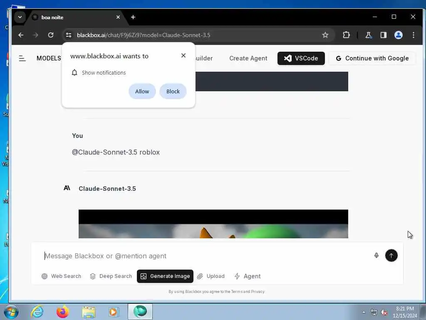This screenshot has height=320, width=426.
Task: Reload the blackbox.ai page
Action: (51, 35)
